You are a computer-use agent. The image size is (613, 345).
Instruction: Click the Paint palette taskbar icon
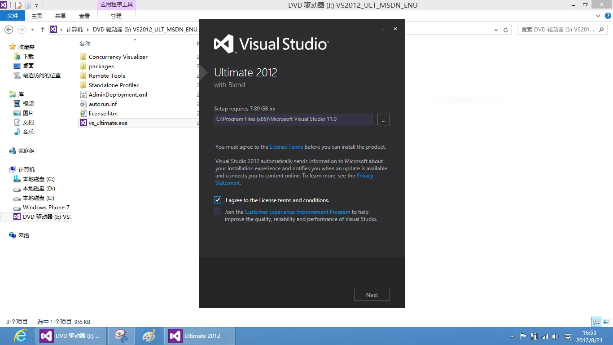[x=149, y=336]
